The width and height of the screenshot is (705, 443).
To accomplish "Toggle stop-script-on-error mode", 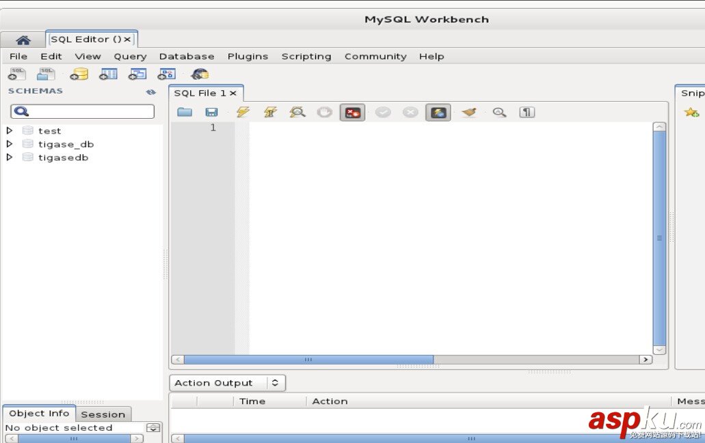I will point(352,112).
